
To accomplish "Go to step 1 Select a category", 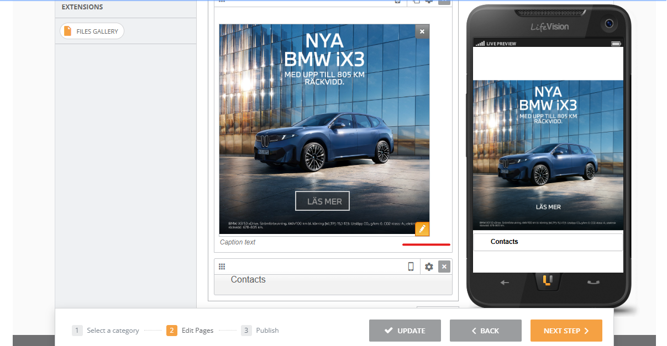I will [x=106, y=331].
